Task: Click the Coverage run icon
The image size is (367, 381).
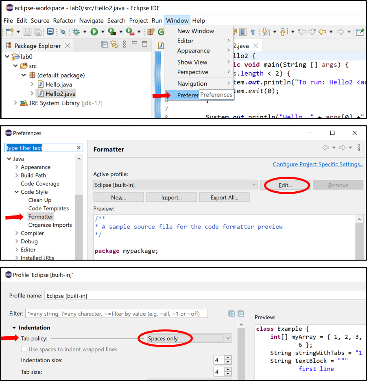Action: click(x=112, y=32)
